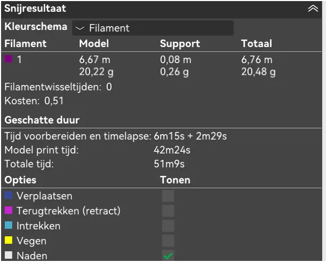Click the Totaal column header
The image size is (327, 262).
click(x=257, y=43)
